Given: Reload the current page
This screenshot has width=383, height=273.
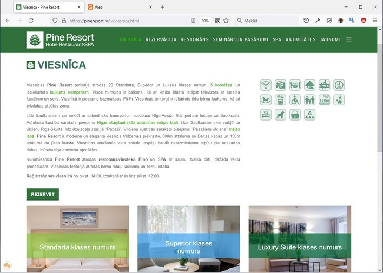Looking at the screenshot, I should click(x=31, y=21).
